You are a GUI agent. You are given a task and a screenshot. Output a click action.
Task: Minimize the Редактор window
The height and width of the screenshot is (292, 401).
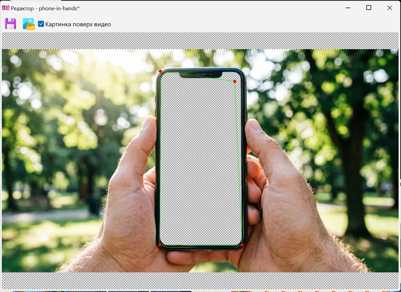pyautogui.click(x=348, y=8)
